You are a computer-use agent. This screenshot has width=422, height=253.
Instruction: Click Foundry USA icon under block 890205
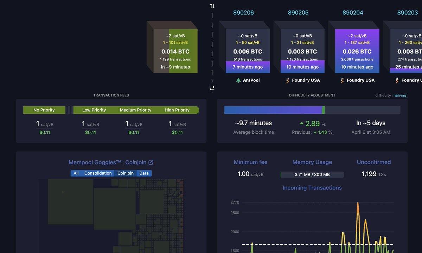(288, 80)
